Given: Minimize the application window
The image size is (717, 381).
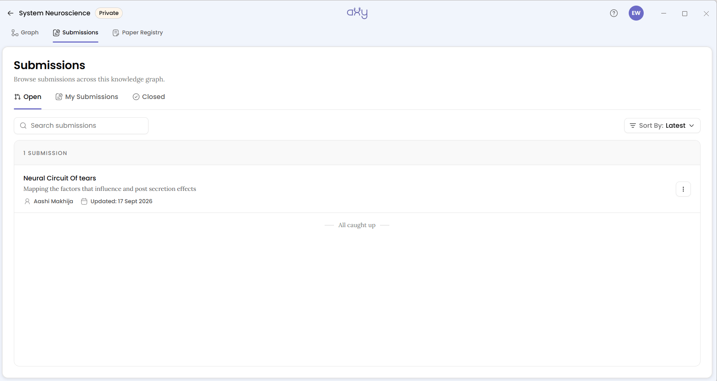Looking at the screenshot, I should [664, 13].
